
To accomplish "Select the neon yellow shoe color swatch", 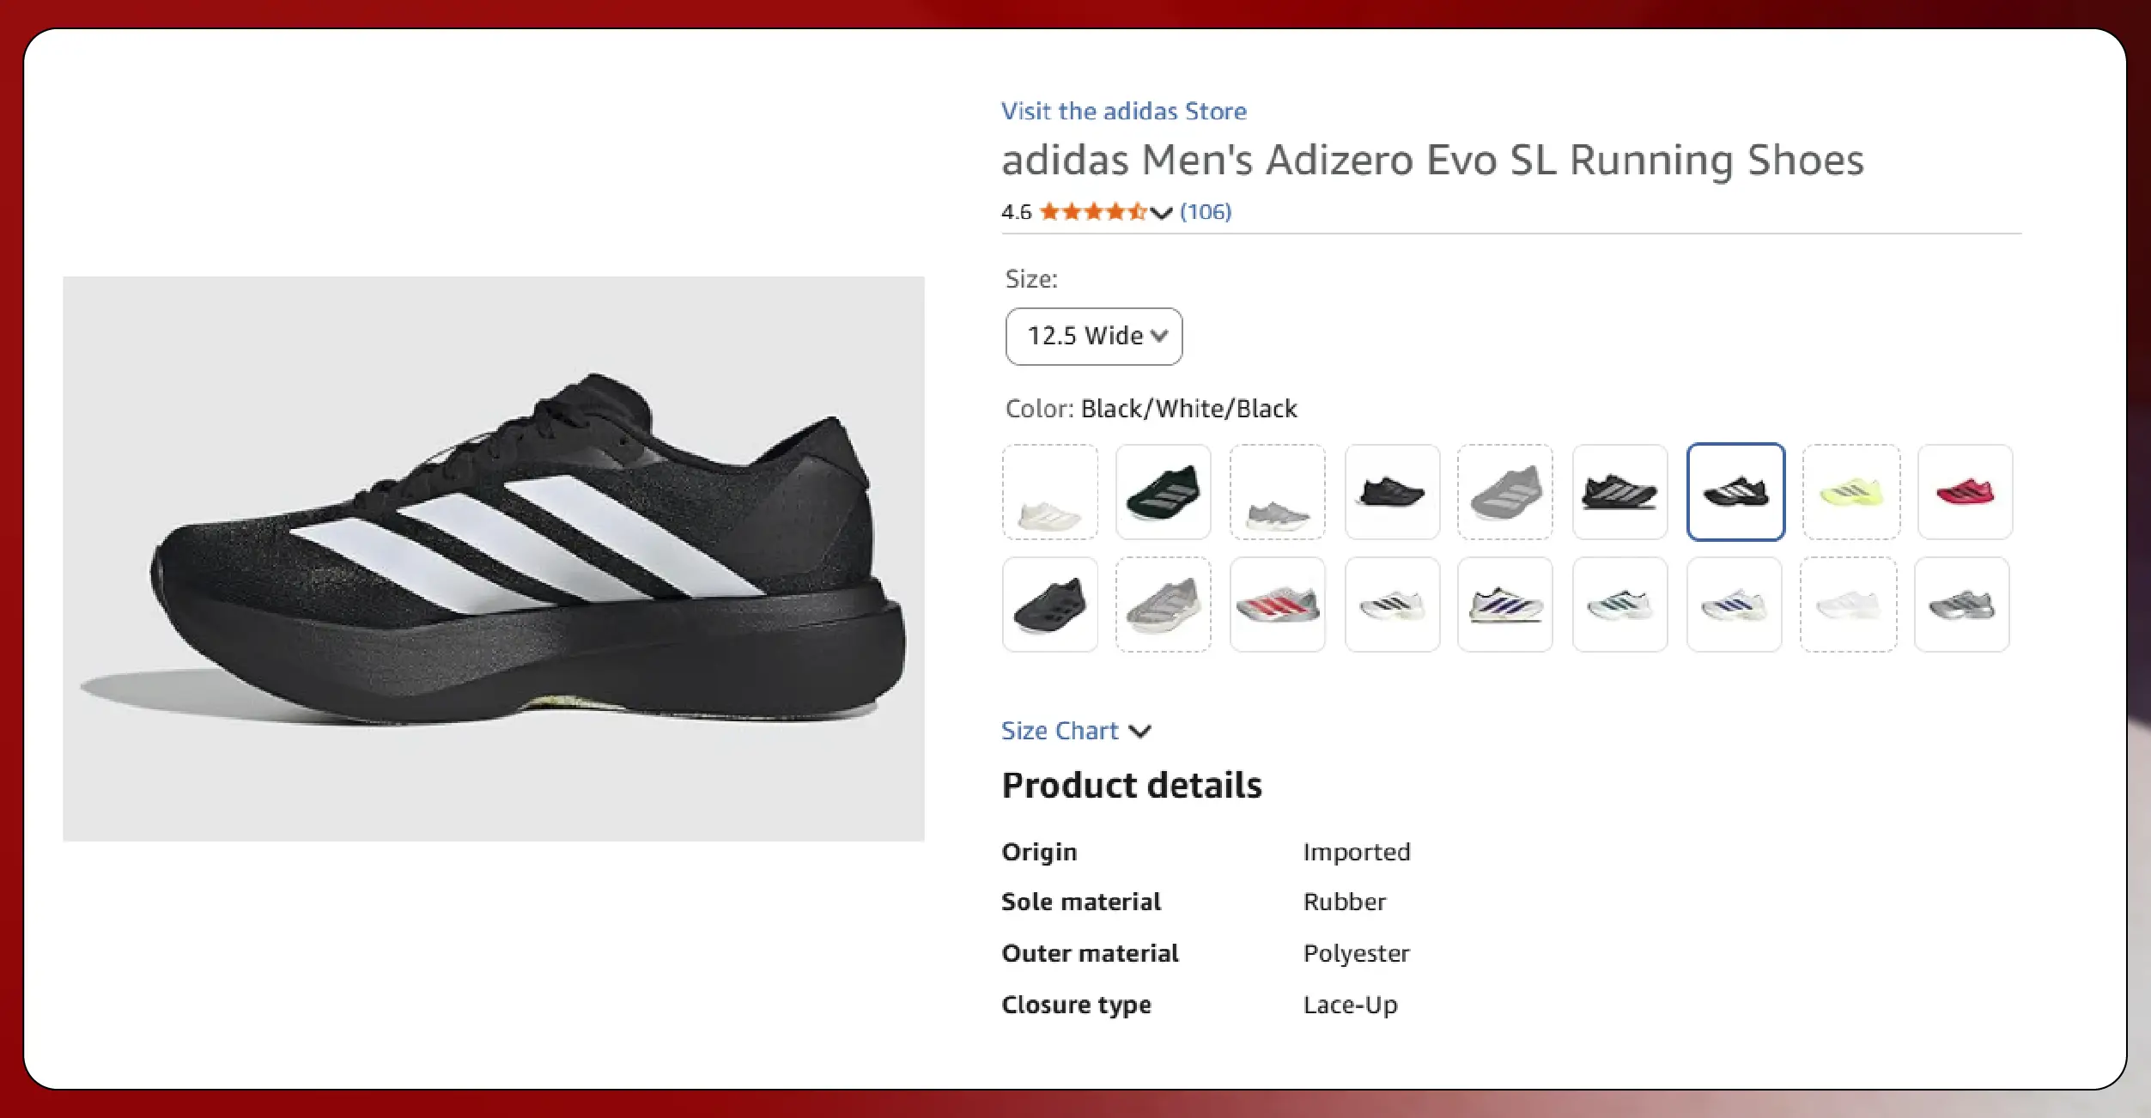I will (x=1850, y=492).
